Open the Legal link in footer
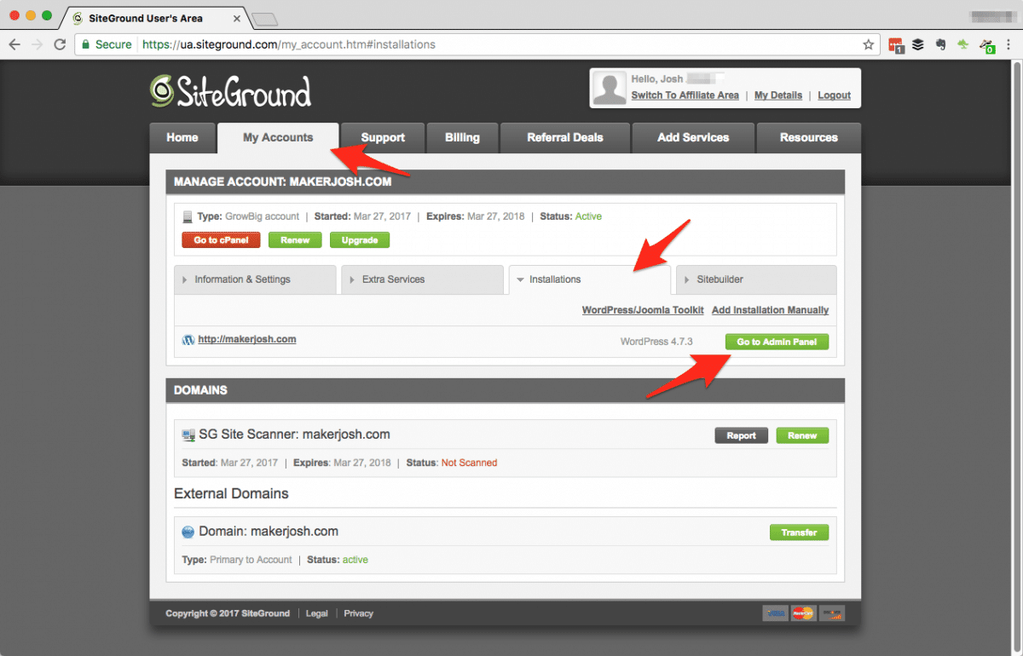This screenshot has width=1023, height=656. coord(316,613)
